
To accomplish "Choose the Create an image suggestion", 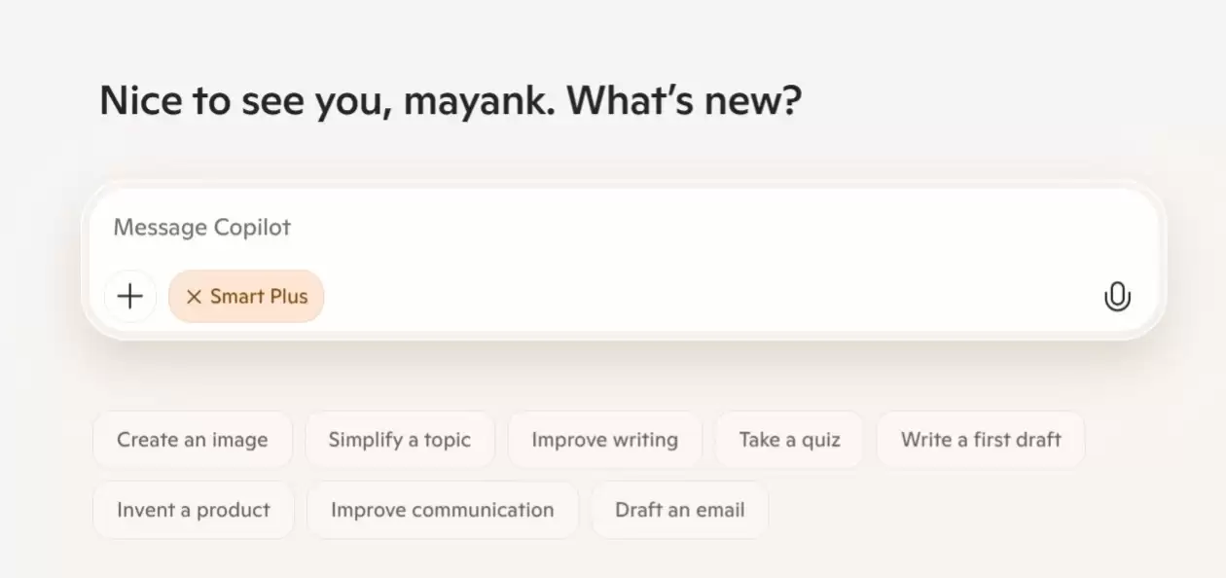I will coord(193,440).
